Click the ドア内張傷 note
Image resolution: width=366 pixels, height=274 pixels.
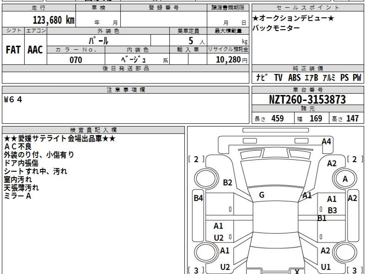coord(21,163)
